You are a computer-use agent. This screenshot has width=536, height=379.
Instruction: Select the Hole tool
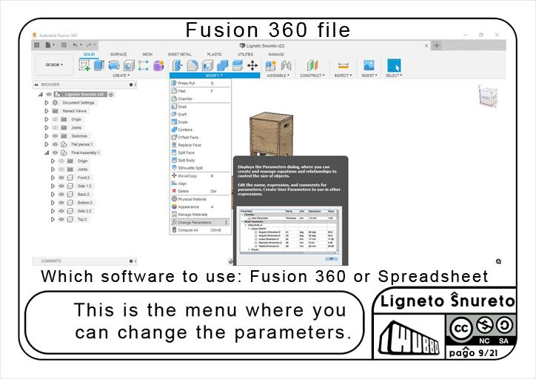pos(129,65)
